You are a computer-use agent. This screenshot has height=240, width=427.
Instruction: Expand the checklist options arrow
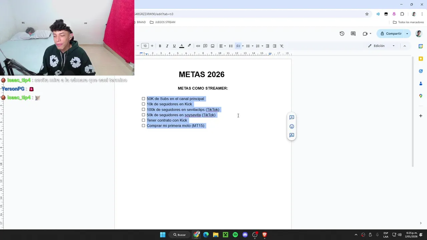click(243, 46)
